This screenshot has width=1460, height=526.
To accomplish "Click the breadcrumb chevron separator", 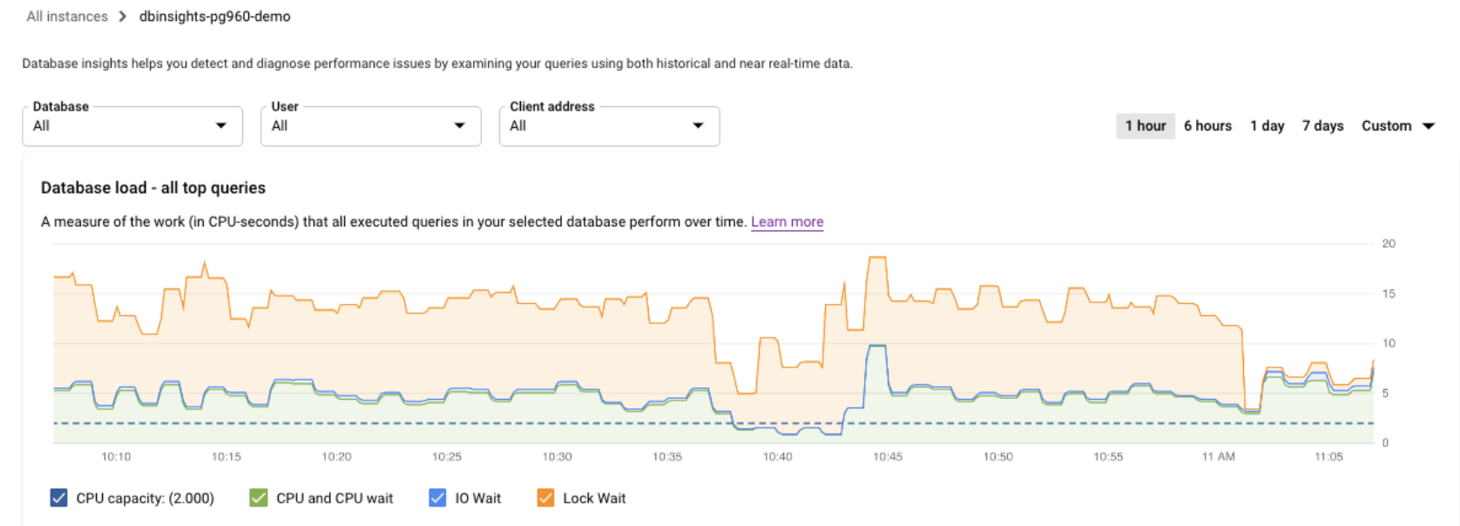I will [x=123, y=16].
